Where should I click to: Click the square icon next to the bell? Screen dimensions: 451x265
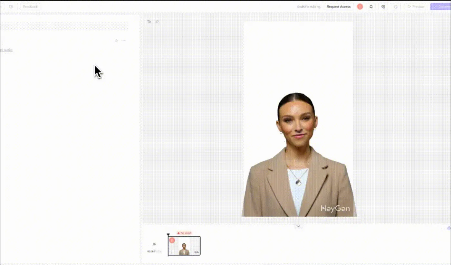(x=383, y=7)
